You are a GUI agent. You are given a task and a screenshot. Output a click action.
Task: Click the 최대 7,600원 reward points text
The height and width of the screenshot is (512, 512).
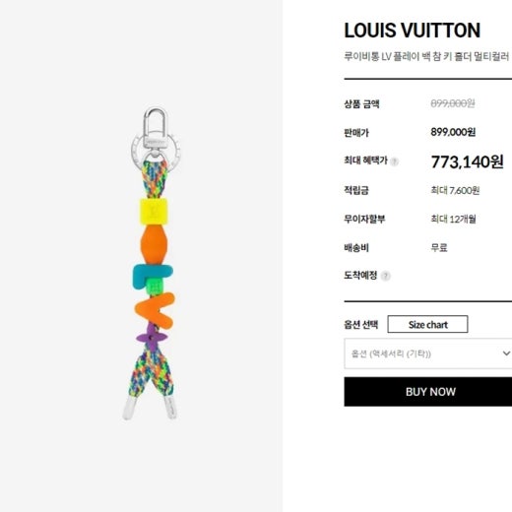(x=455, y=190)
